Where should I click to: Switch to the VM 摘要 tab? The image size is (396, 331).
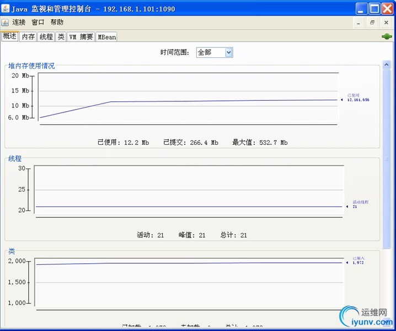81,37
